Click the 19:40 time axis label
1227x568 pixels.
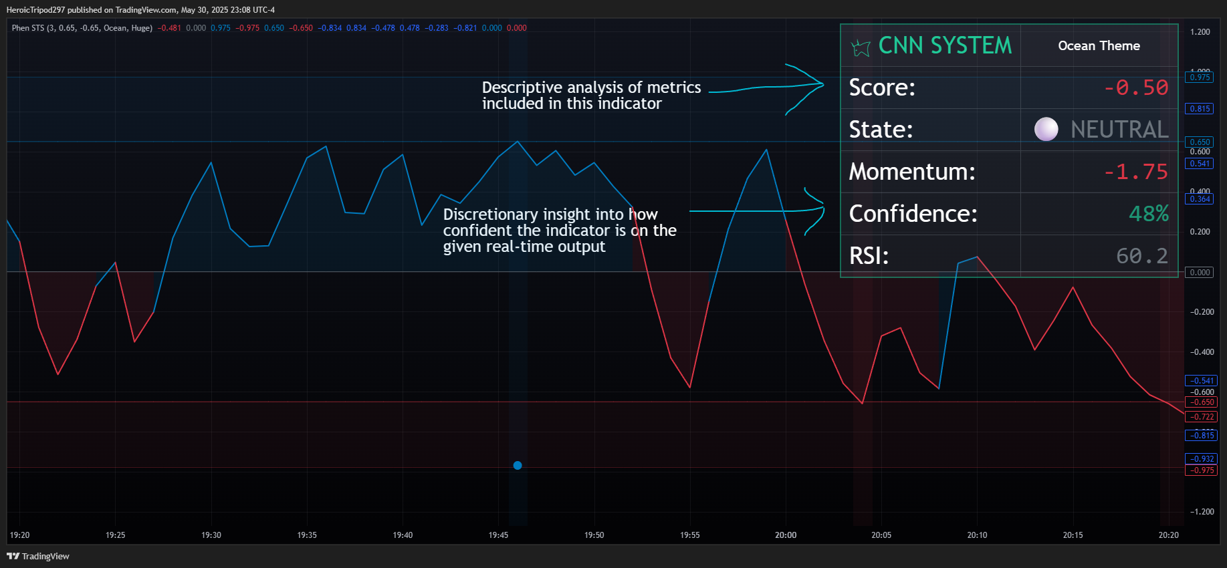pos(403,535)
